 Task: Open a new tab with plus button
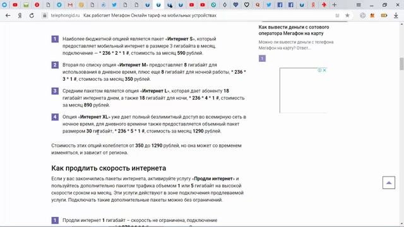tap(334, 4)
